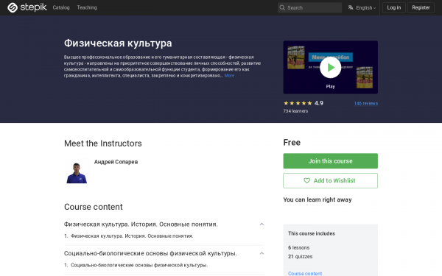This screenshot has width=442, height=276.
Task: Collapse section Социально-биологические основы физической культуры
Action: click(x=262, y=253)
